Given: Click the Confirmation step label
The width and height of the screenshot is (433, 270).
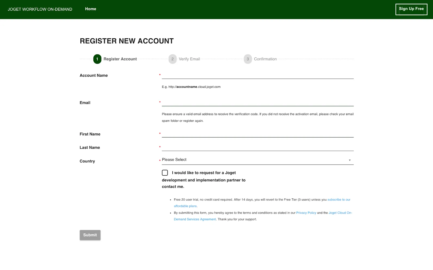Looking at the screenshot, I should (x=265, y=59).
